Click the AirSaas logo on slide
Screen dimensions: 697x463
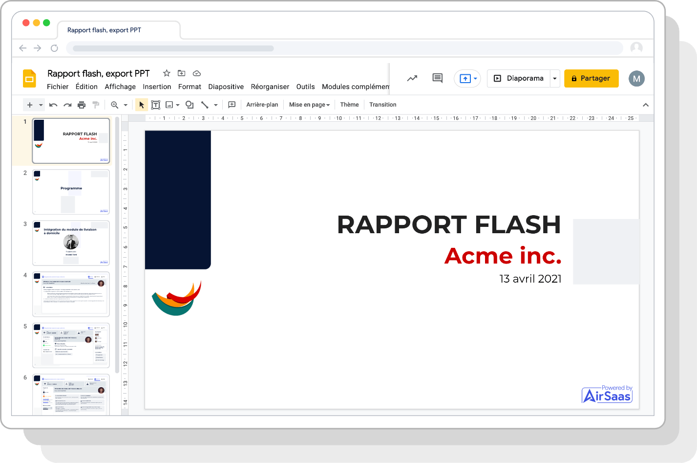pyautogui.click(x=608, y=394)
